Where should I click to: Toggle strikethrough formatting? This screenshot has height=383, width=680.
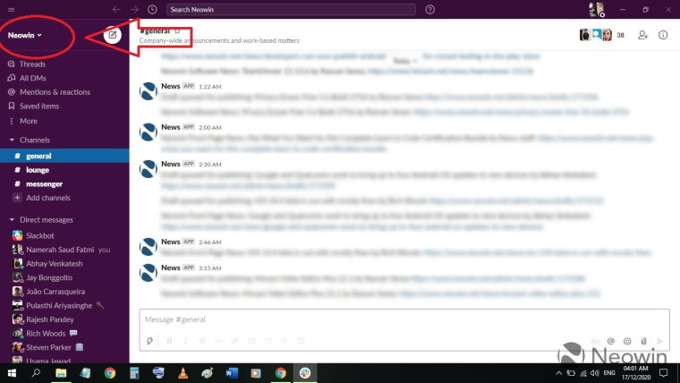pyautogui.click(x=202, y=341)
